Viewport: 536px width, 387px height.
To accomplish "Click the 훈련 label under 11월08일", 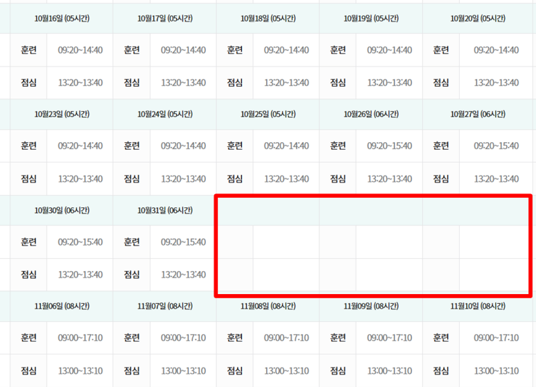I will [235, 338].
